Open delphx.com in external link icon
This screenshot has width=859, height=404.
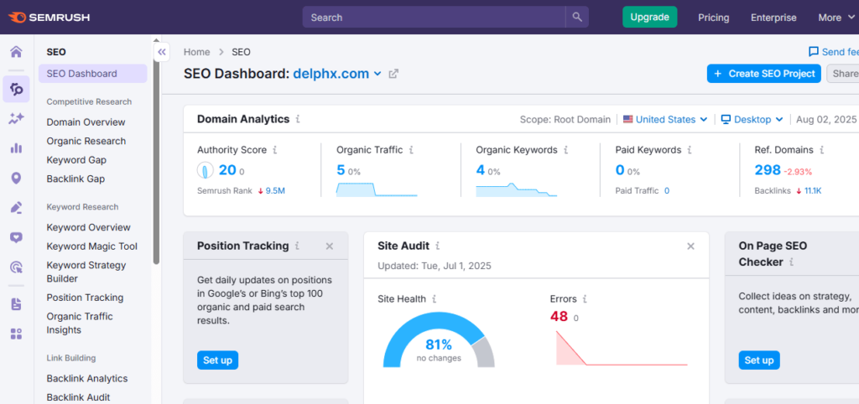point(393,74)
